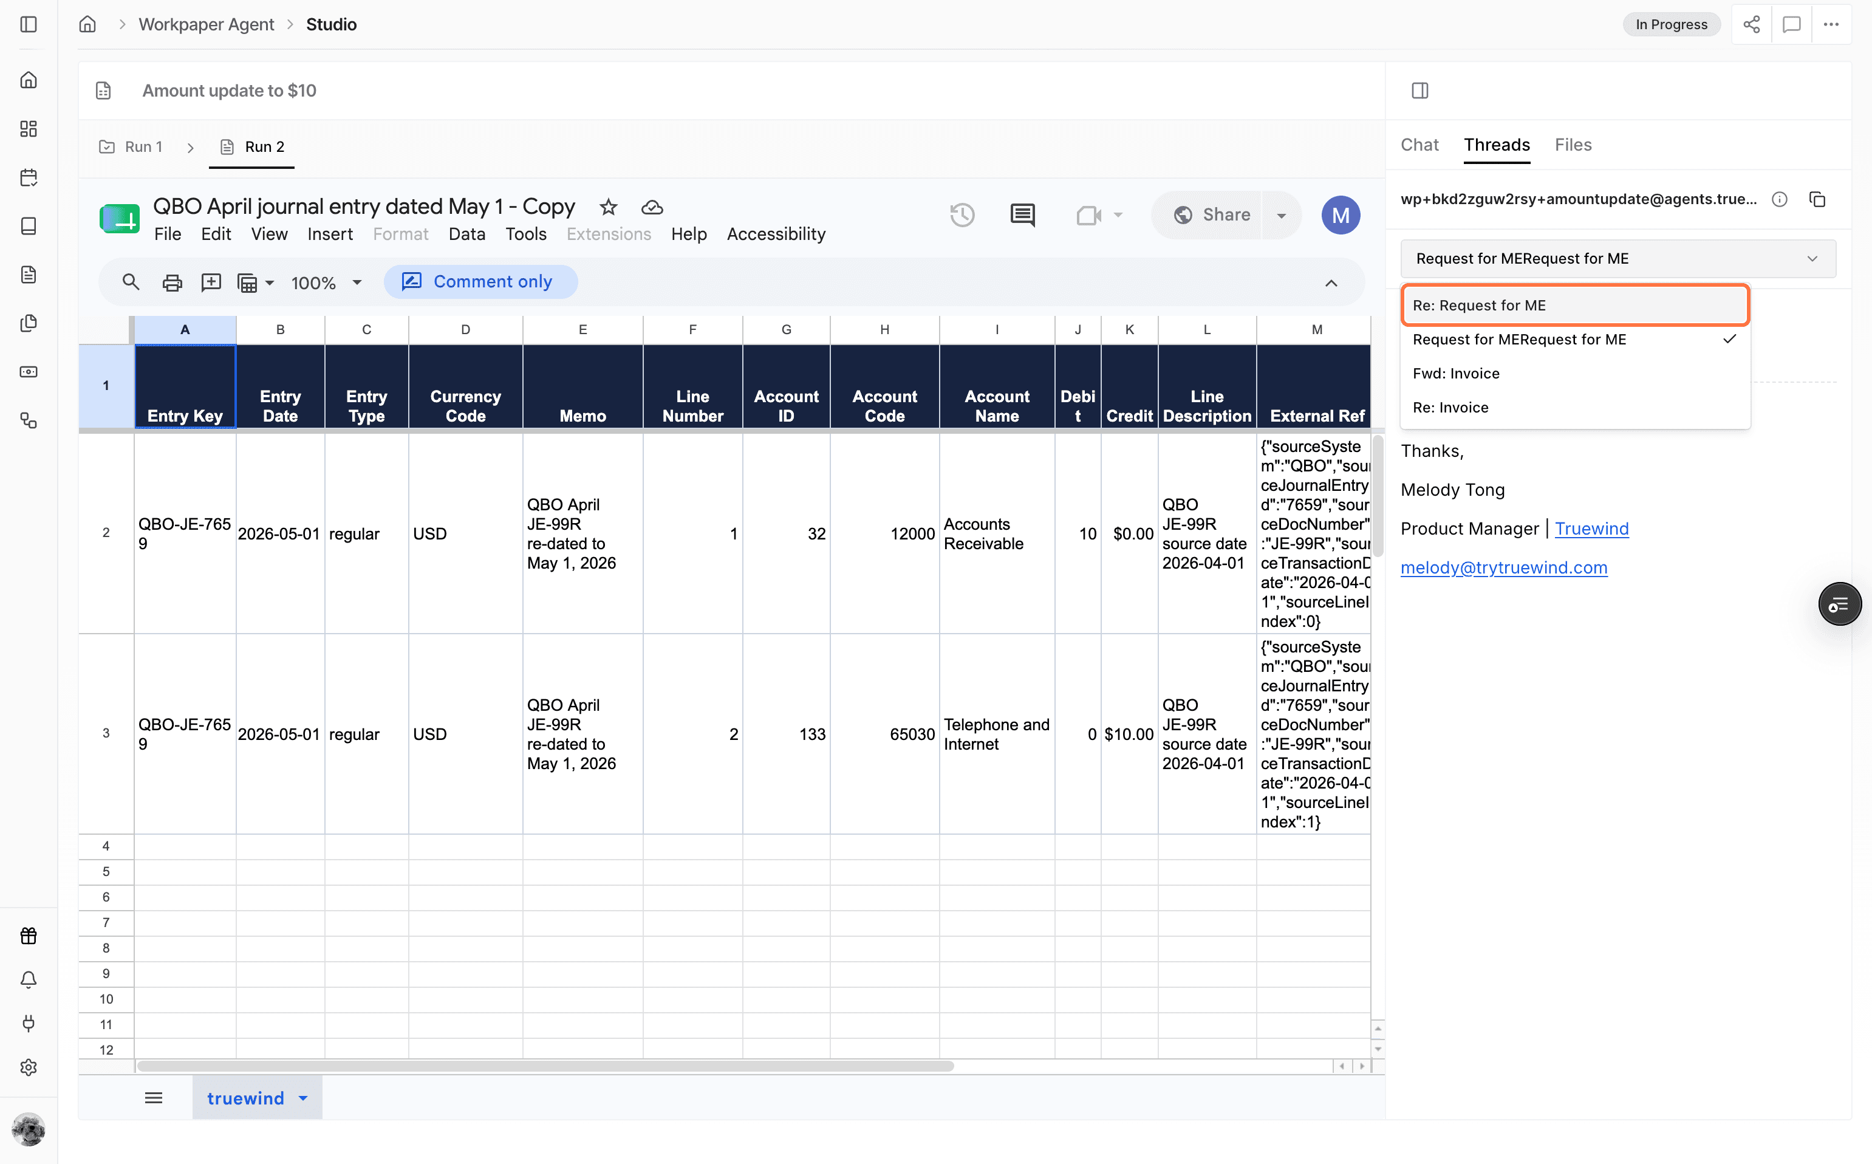Open the more options ellipsis menu
Image resolution: width=1872 pixels, height=1164 pixels.
(1831, 24)
